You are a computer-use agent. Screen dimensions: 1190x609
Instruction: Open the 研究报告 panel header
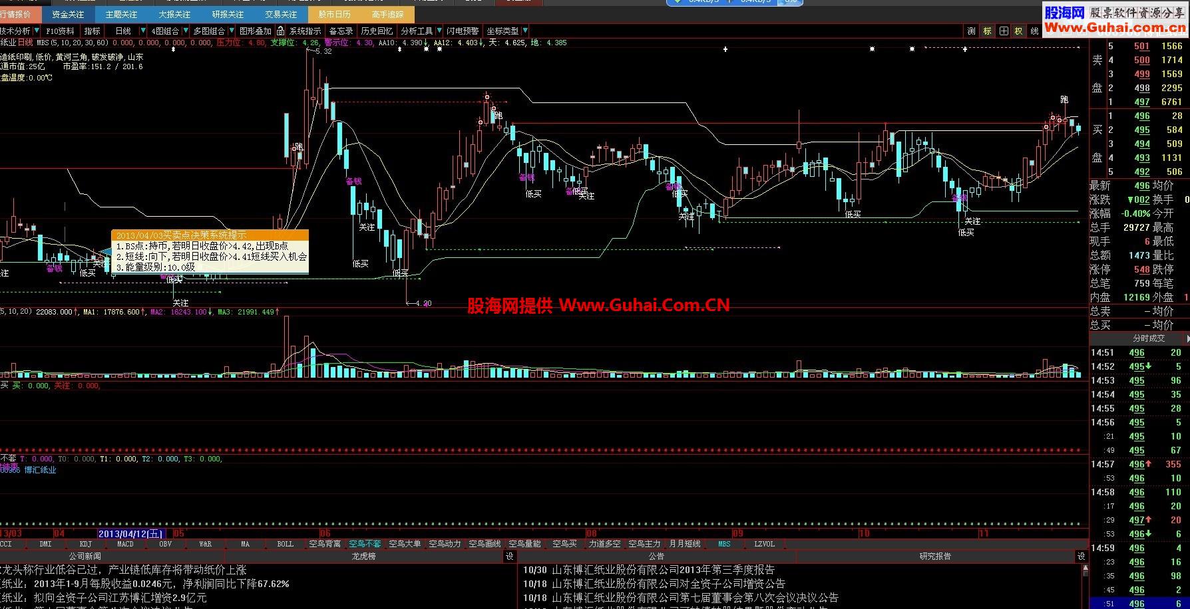click(935, 556)
